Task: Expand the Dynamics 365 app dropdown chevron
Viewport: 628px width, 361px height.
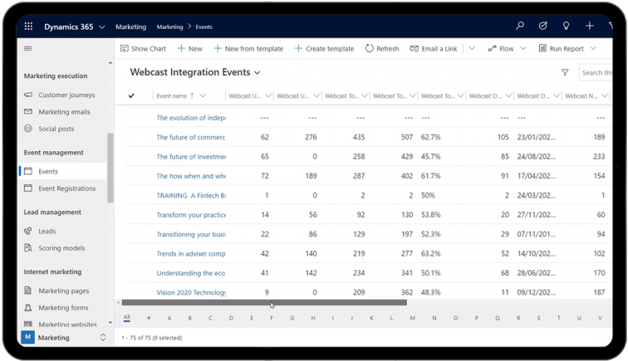Action: tap(102, 27)
